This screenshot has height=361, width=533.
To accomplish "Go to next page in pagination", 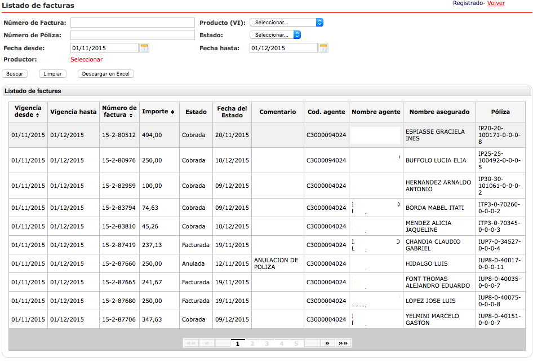I will pyautogui.click(x=327, y=343).
